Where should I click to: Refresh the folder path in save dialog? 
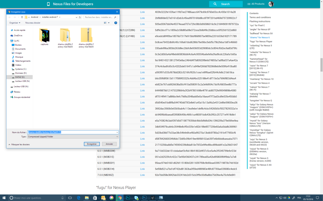[80, 17]
